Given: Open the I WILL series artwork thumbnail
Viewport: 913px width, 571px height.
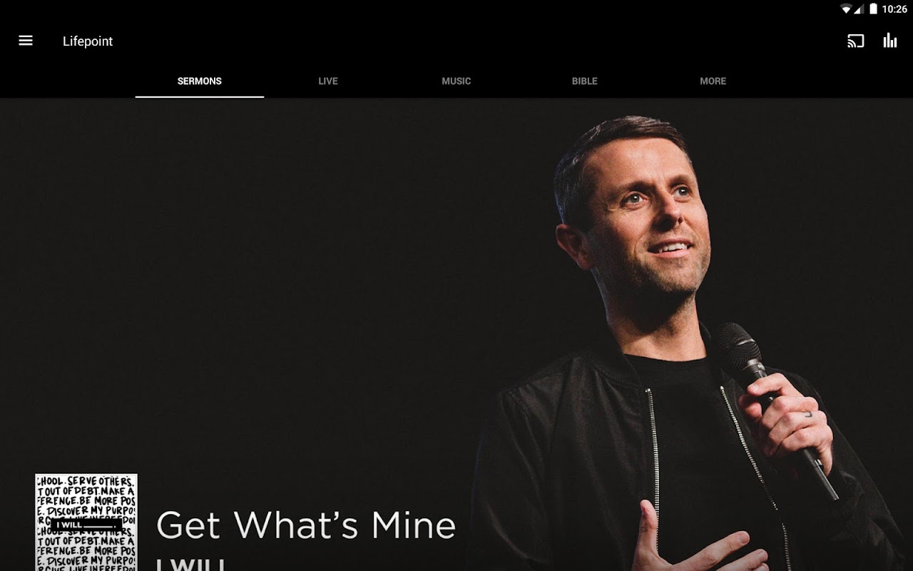Looking at the screenshot, I should (x=86, y=522).
